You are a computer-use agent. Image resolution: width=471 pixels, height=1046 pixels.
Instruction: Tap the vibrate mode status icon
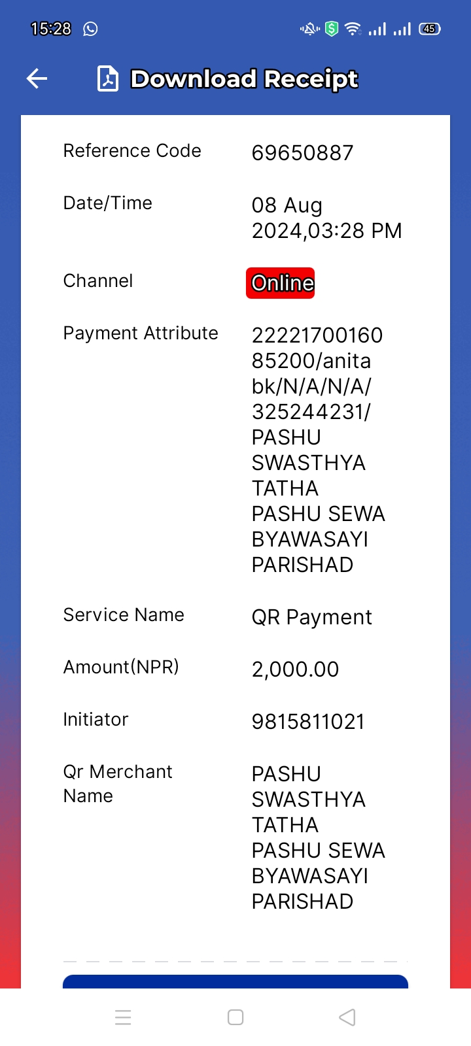click(x=310, y=29)
